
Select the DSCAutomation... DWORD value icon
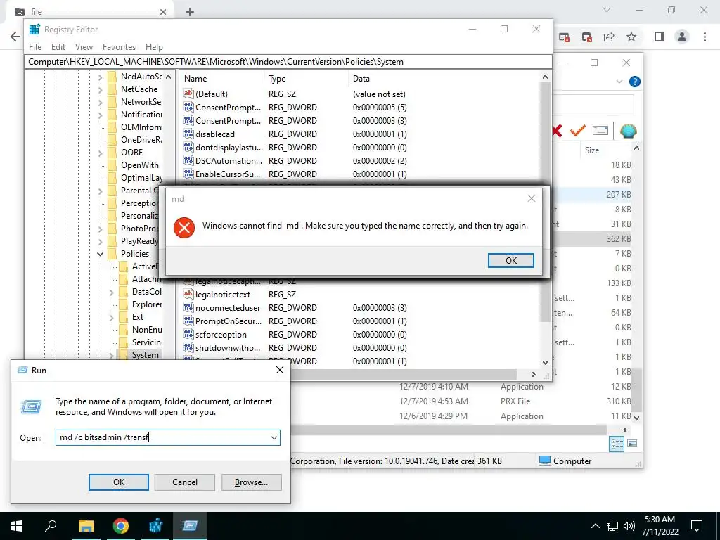(188, 161)
